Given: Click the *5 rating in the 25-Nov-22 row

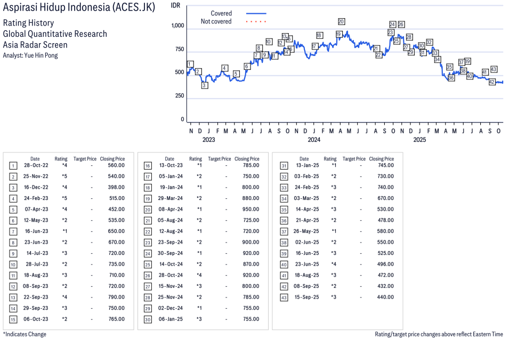Looking at the screenshot, I should click(x=64, y=176).
